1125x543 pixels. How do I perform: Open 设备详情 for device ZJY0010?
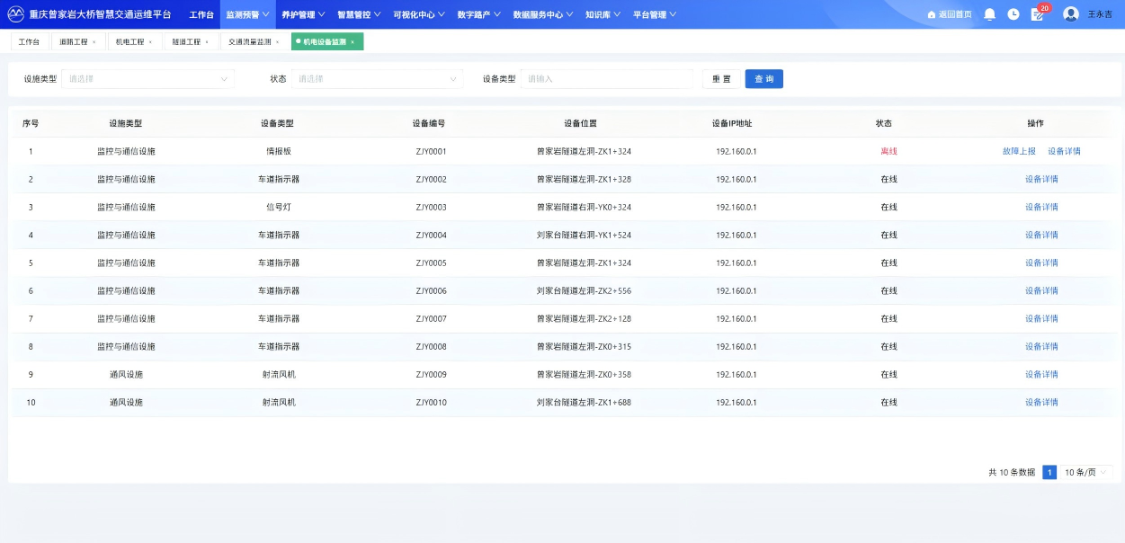1041,402
